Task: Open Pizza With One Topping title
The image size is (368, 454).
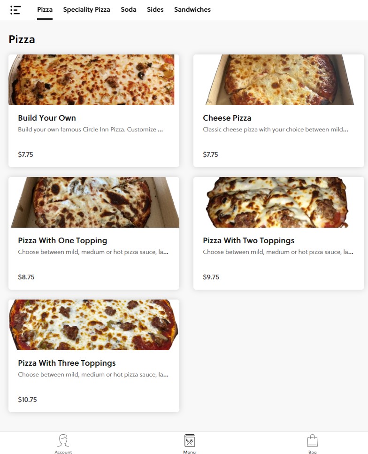Action: [62, 240]
